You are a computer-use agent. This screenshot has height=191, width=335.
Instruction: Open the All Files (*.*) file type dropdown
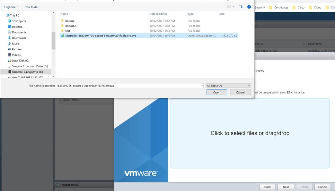(228, 85)
